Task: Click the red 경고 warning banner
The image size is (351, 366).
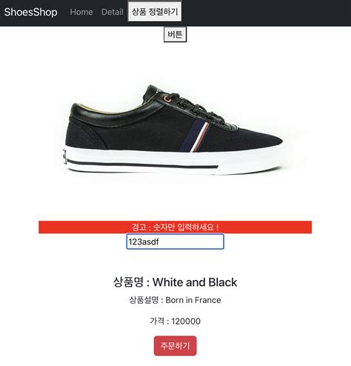Action: (x=175, y=227)
